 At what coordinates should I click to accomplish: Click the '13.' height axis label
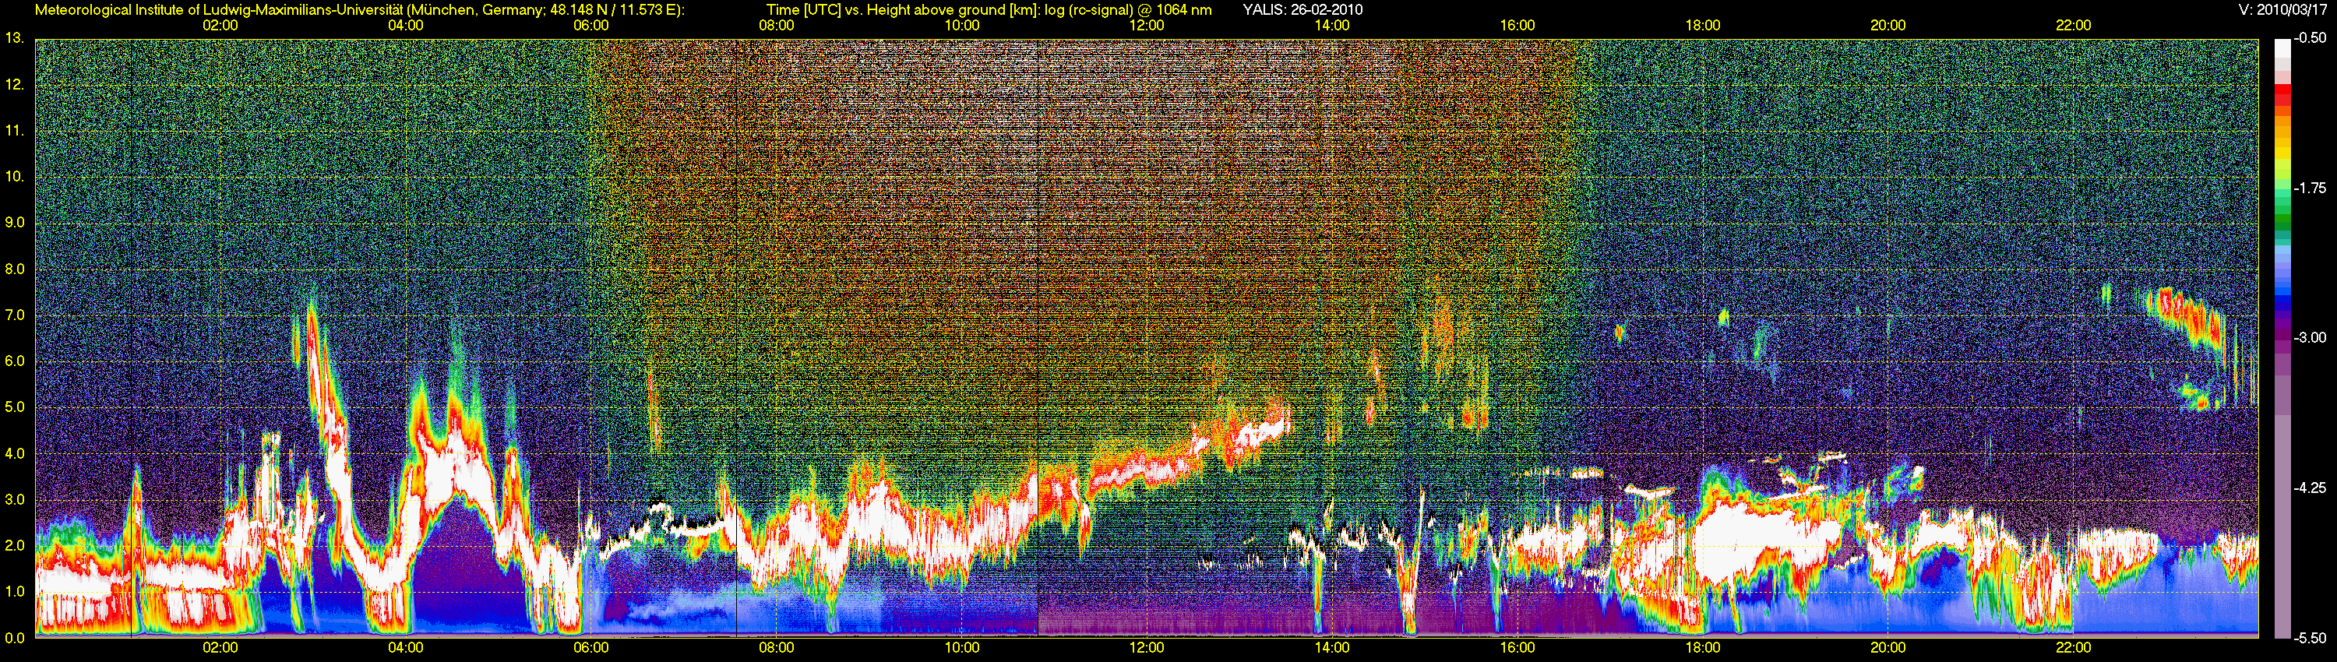[x=13, y=38]
